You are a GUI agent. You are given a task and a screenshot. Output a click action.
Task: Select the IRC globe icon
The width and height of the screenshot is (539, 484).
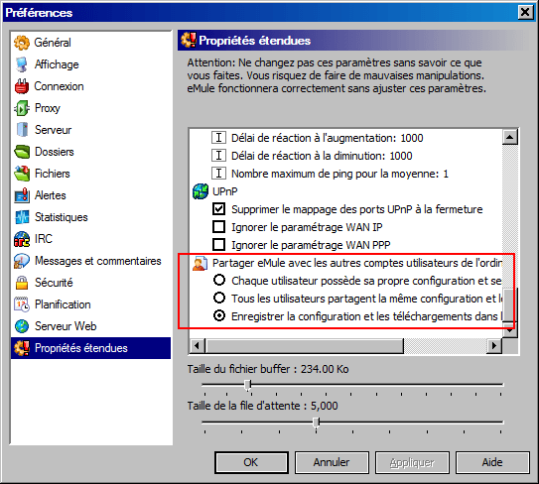(22, 239)
